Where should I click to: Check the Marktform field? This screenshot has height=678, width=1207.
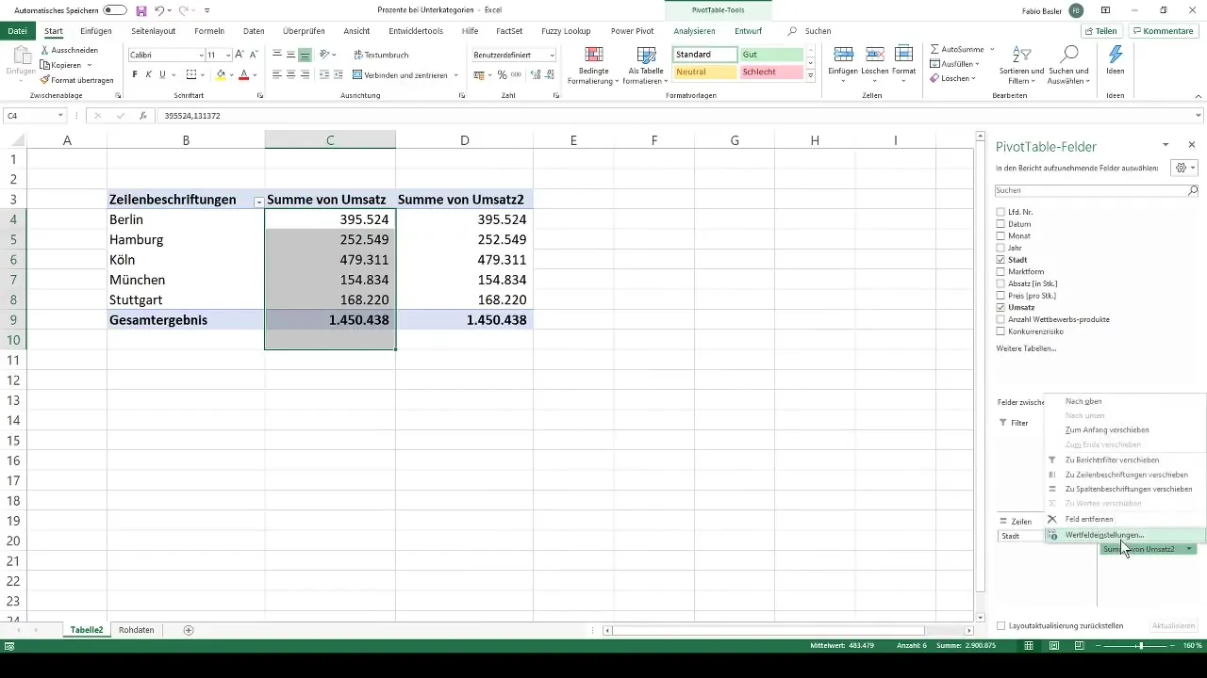(1000, 272)
